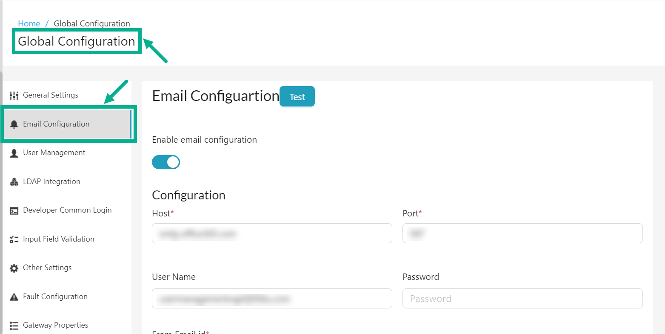Open the LDAP Integration settings
The image size is (665, 334).
click(x=52, y=181)
